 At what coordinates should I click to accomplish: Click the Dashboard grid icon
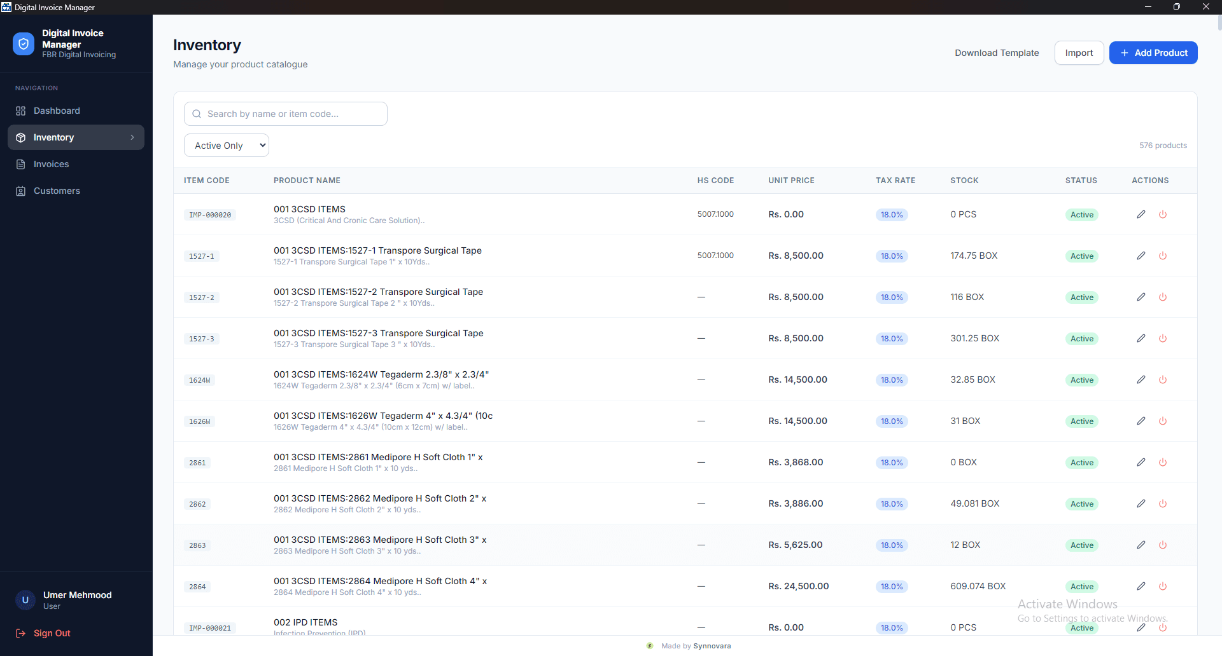coord(20,111)
